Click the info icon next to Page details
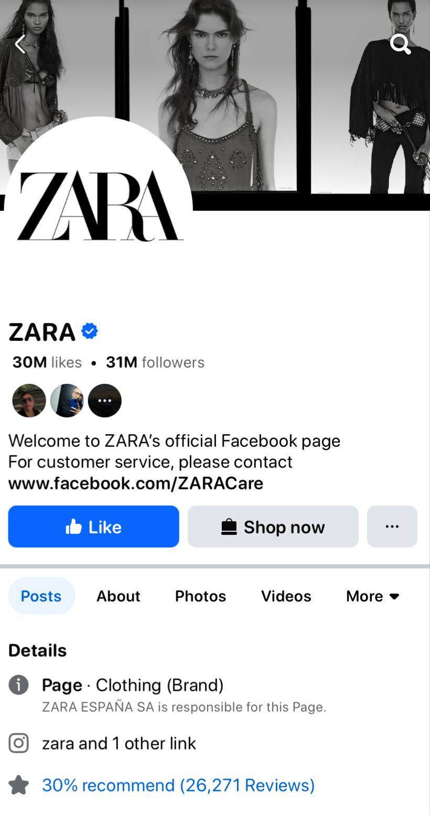The width and height of the screenshot is (430, 815). (19, 685)
